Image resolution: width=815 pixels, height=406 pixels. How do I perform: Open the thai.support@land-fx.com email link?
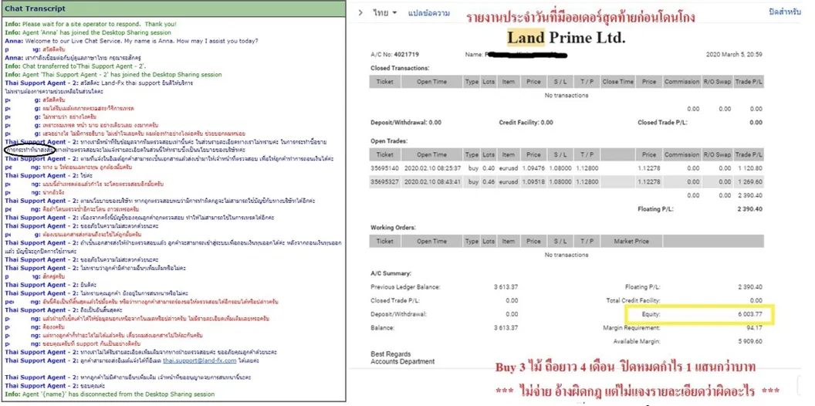[200, 360]
